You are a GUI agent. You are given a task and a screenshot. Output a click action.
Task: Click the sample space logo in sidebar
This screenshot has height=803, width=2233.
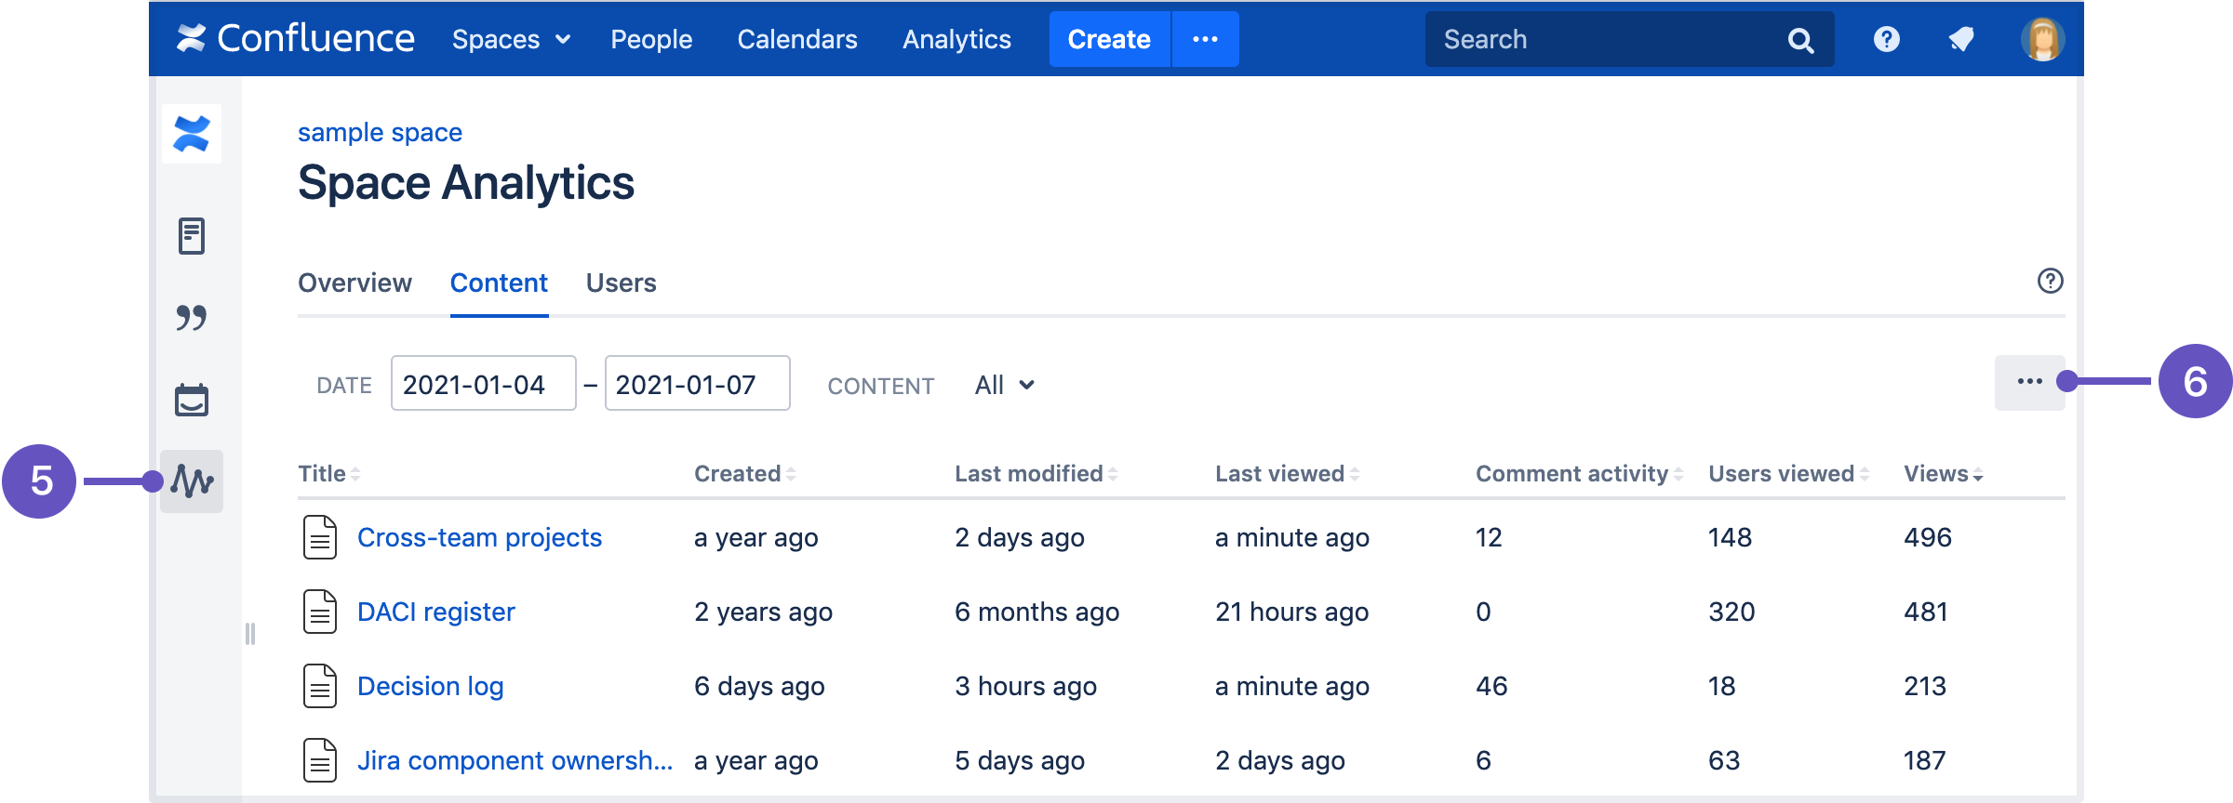[x=192, y=134]
